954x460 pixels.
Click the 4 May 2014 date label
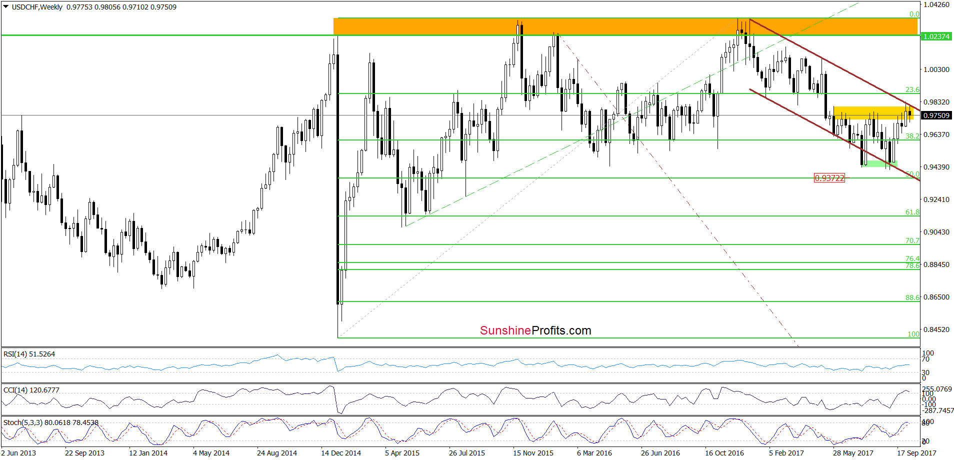(x=211, y=453)
